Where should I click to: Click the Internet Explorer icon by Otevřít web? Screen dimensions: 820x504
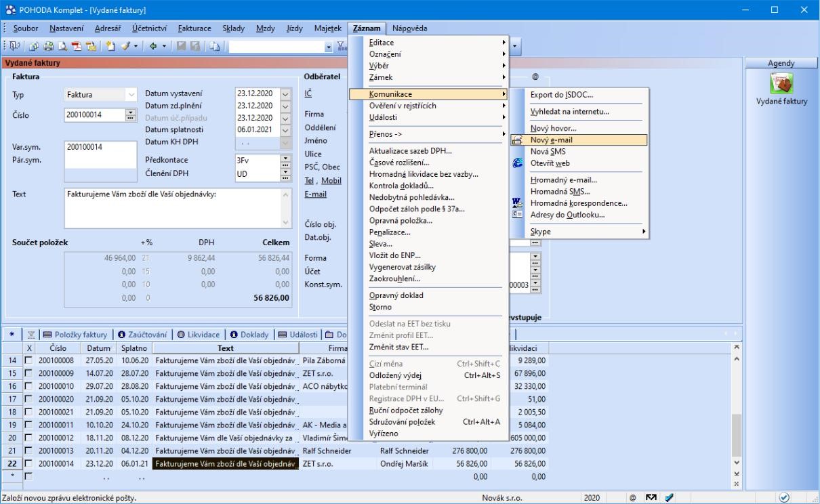tap(517, 163)
